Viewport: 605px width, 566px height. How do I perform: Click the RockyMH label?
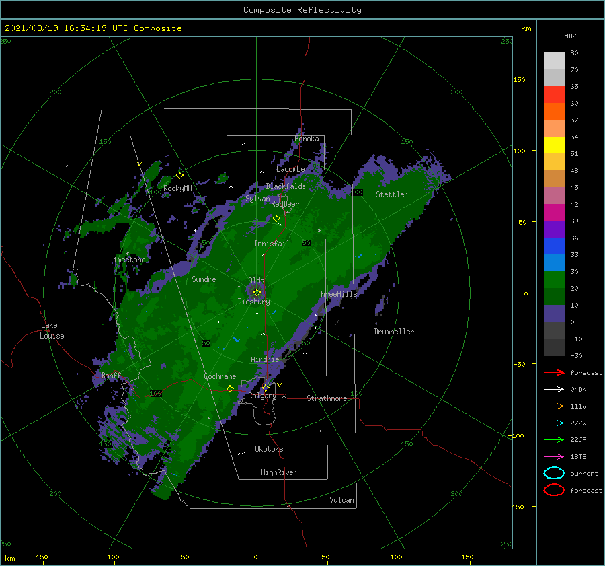point(177,188)
